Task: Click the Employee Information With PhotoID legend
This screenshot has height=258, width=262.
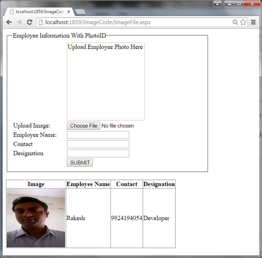Action: tap(60, 35)
